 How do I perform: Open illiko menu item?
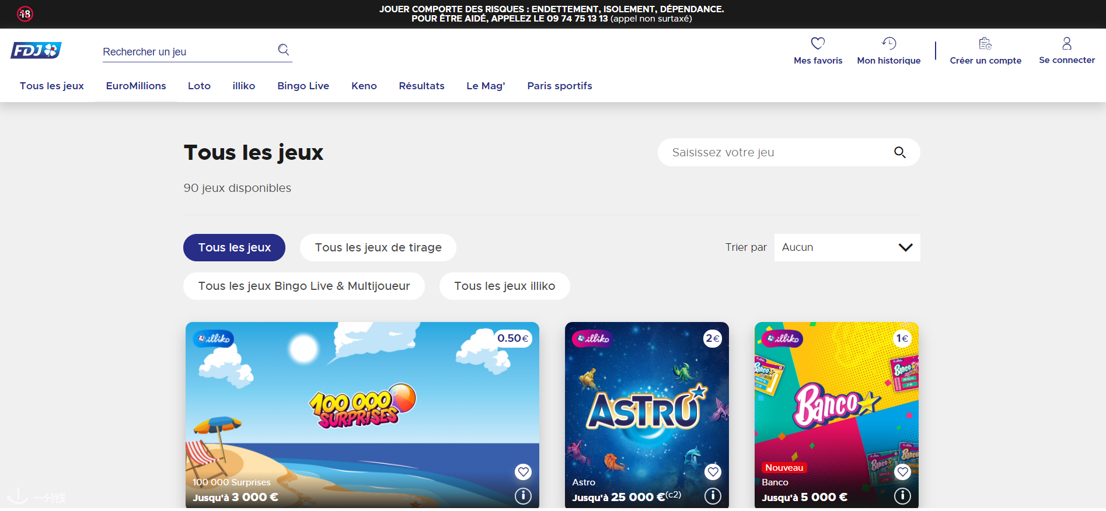point(244,86)
